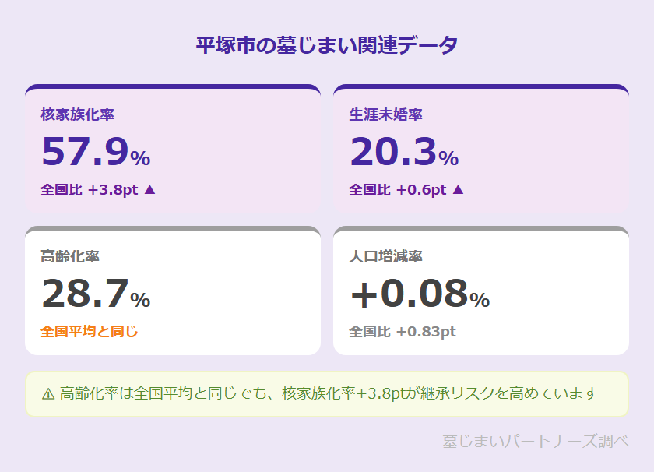
Task: Click the 20.3% value
Action: [x=403, y=153]
